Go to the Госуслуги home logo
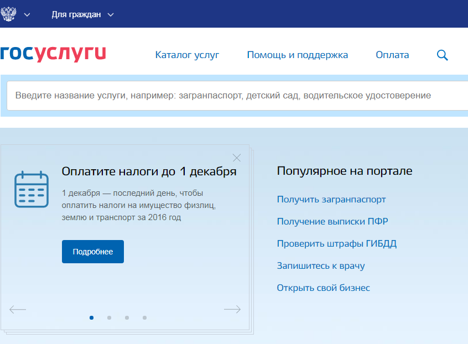468x344 pixels. (53, 54)
